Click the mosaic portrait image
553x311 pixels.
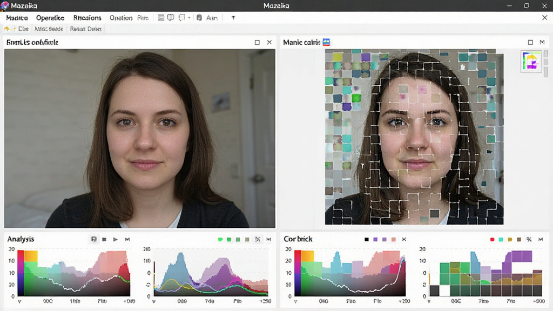414,137
